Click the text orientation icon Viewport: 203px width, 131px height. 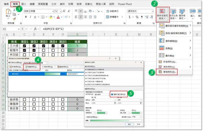[x=90, y=11]
